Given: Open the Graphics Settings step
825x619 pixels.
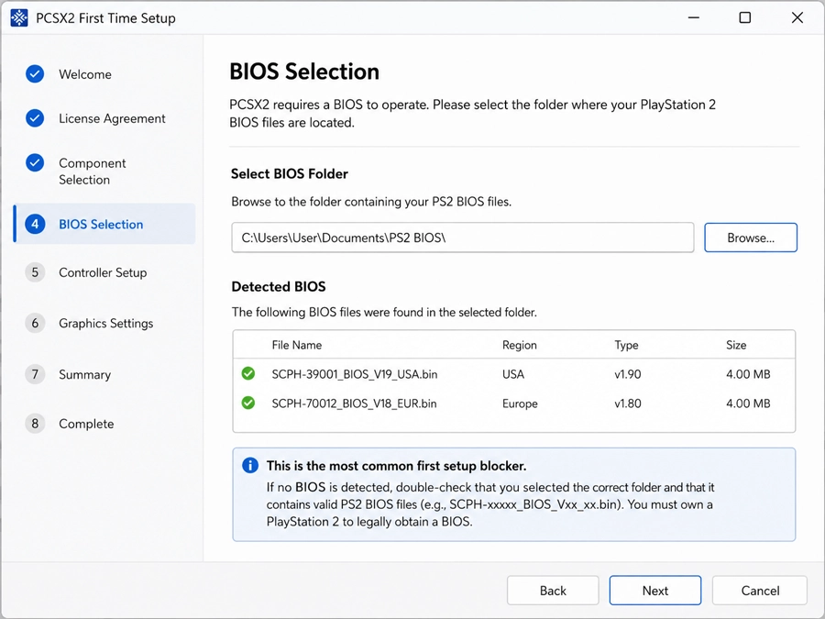Looking at the screenshot, I should tap(105, 323).
